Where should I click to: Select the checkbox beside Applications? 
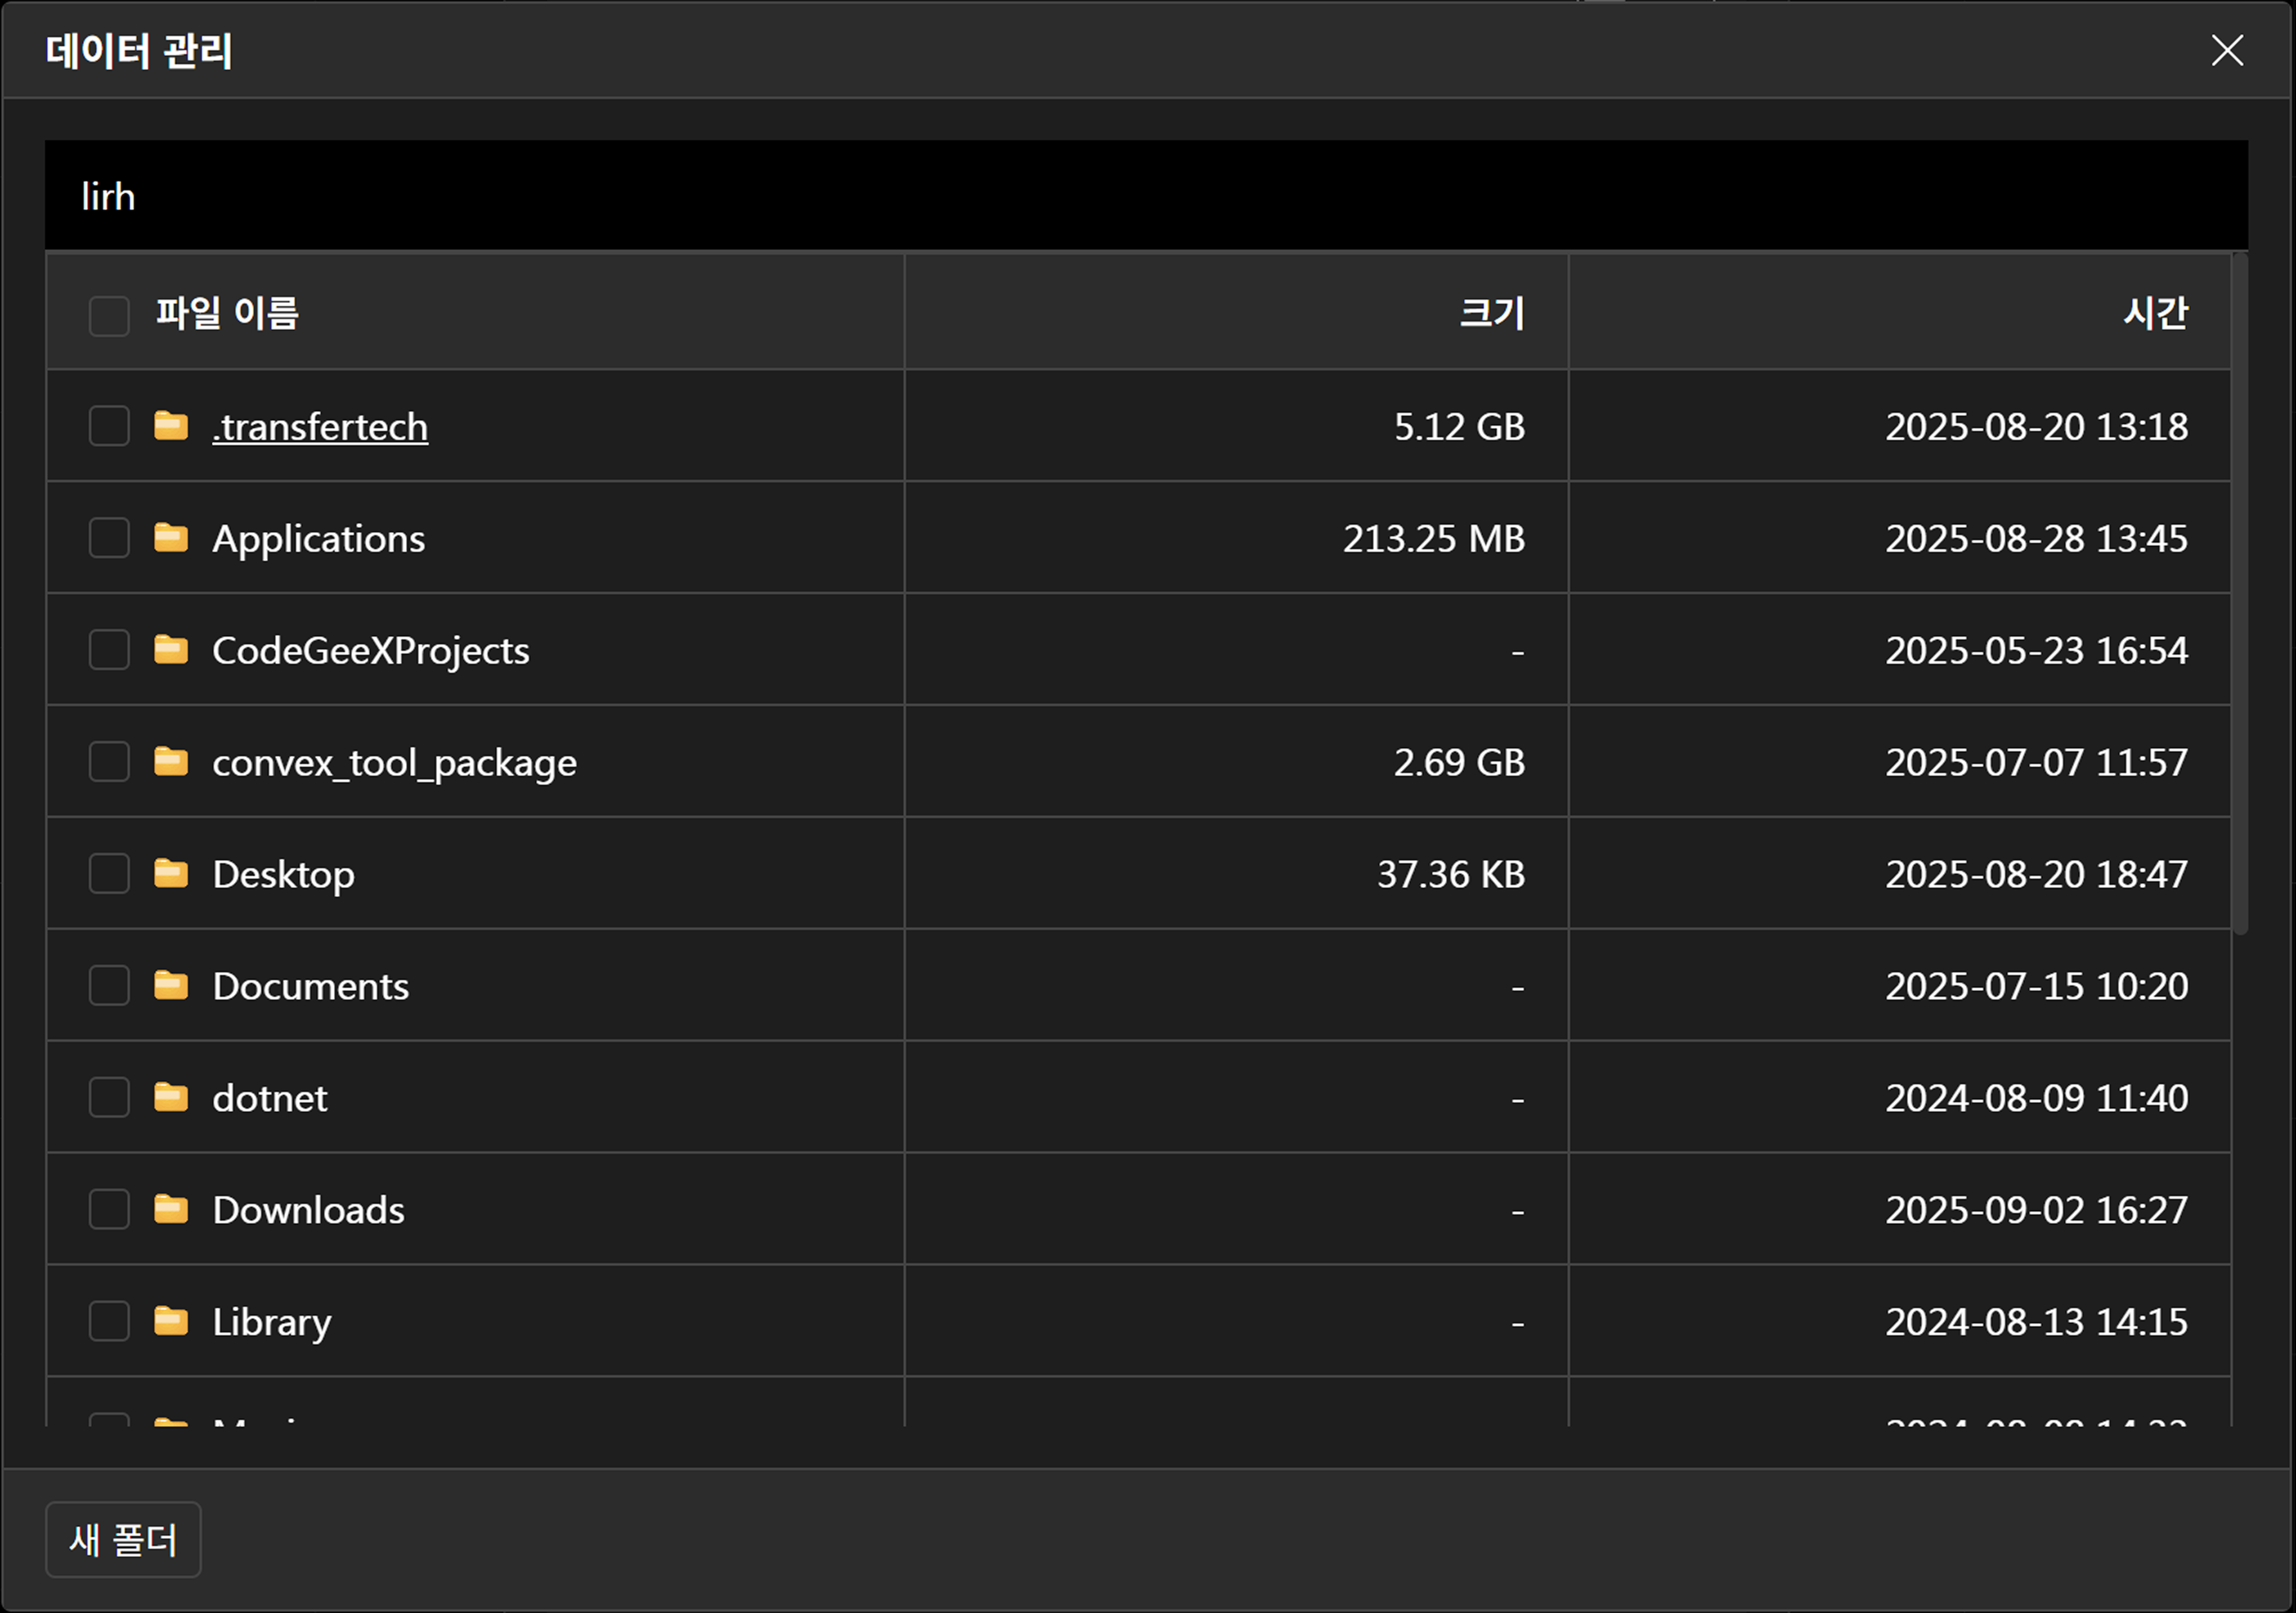(x=109, y=538)
